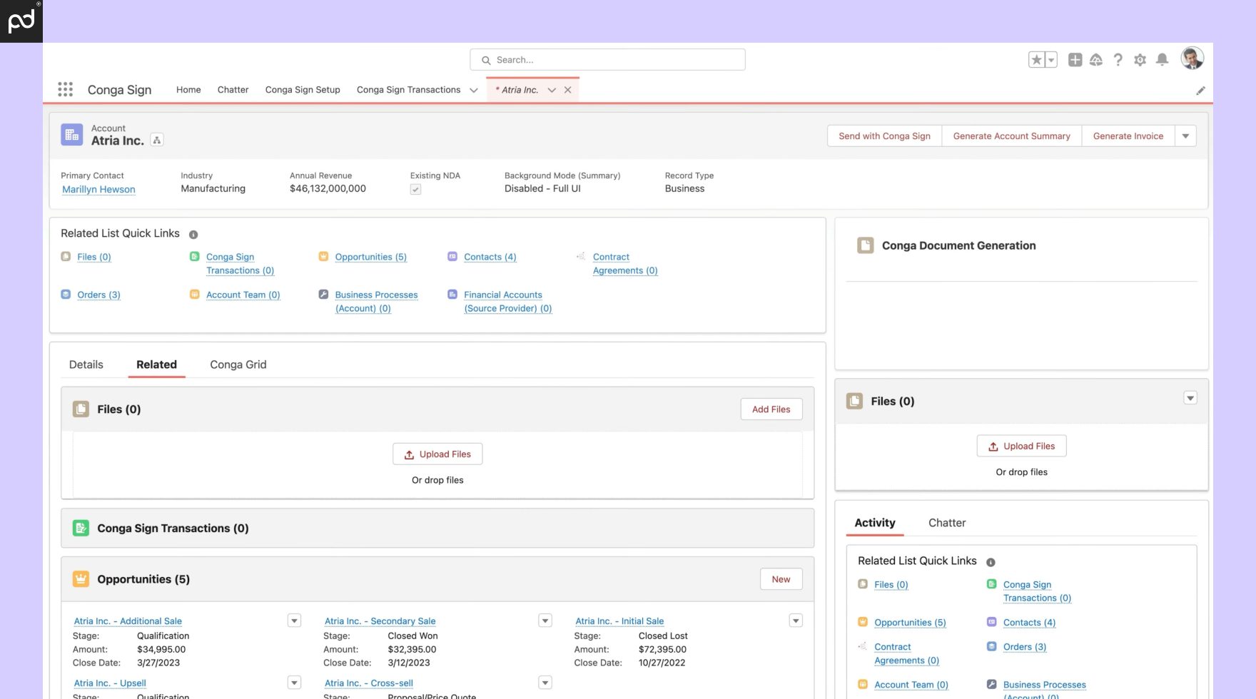Open the Atria Inc. tab dropdown chevron
The width and height of the screenshot is (1256, 699).
coord(552,90)
